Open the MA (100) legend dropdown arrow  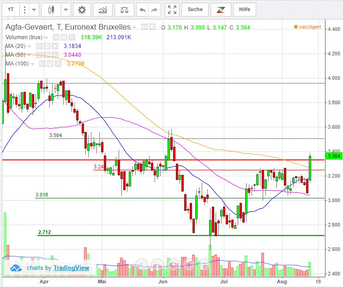point(32,64)
